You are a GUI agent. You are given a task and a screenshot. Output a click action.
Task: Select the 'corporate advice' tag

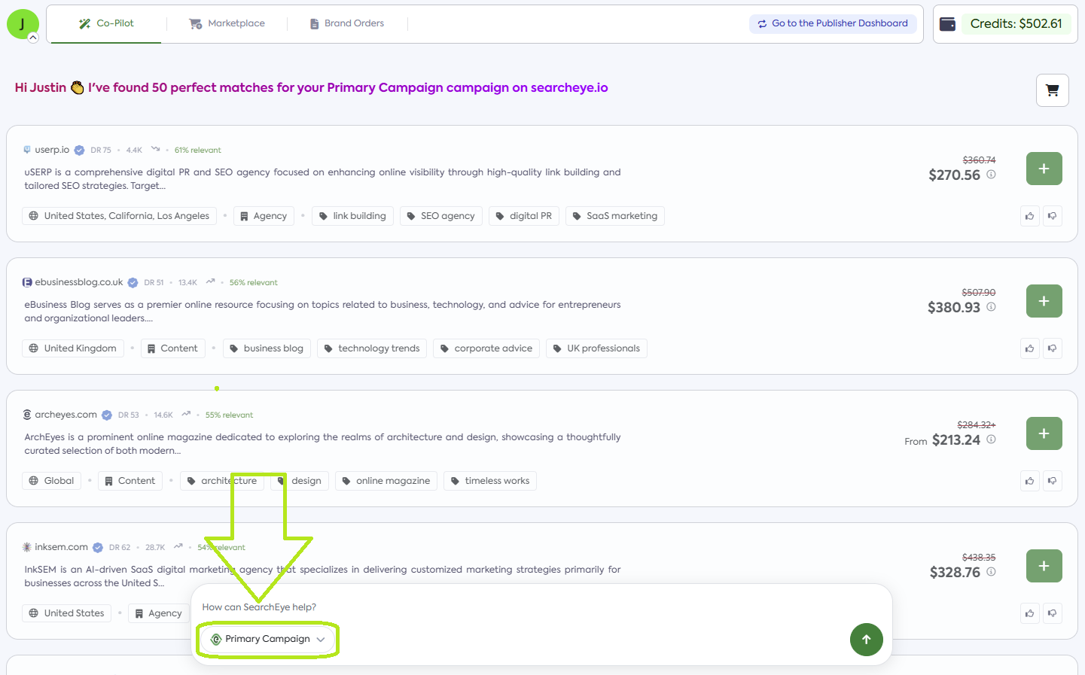(486, 348)
